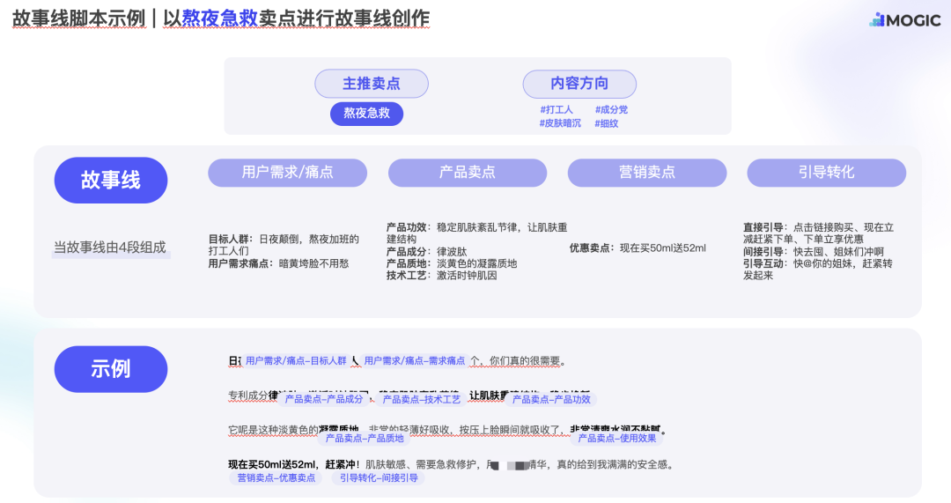Click the #打工人 hashtag
This screenshot has width=951, height=503.
(557, 110)
